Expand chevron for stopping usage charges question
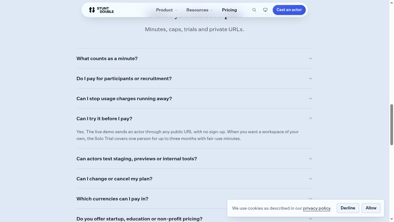 tap(311, 98)
